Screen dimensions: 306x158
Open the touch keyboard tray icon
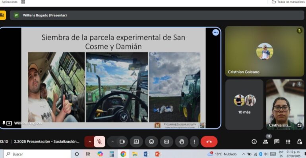[273, 154]
